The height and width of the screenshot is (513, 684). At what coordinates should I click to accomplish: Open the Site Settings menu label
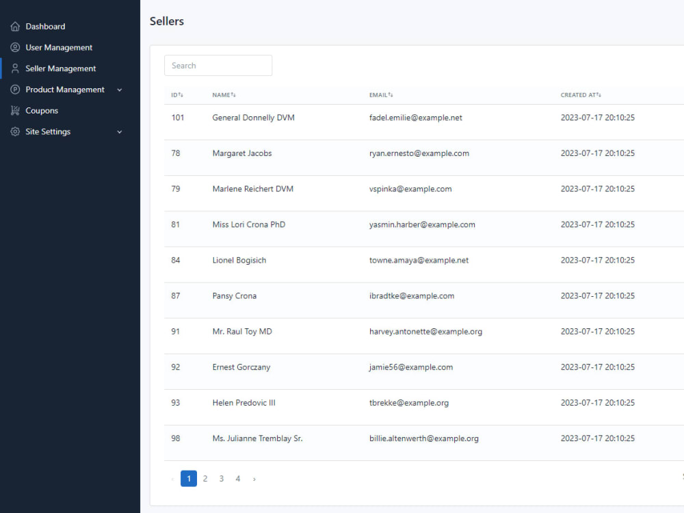coord(48,132)
